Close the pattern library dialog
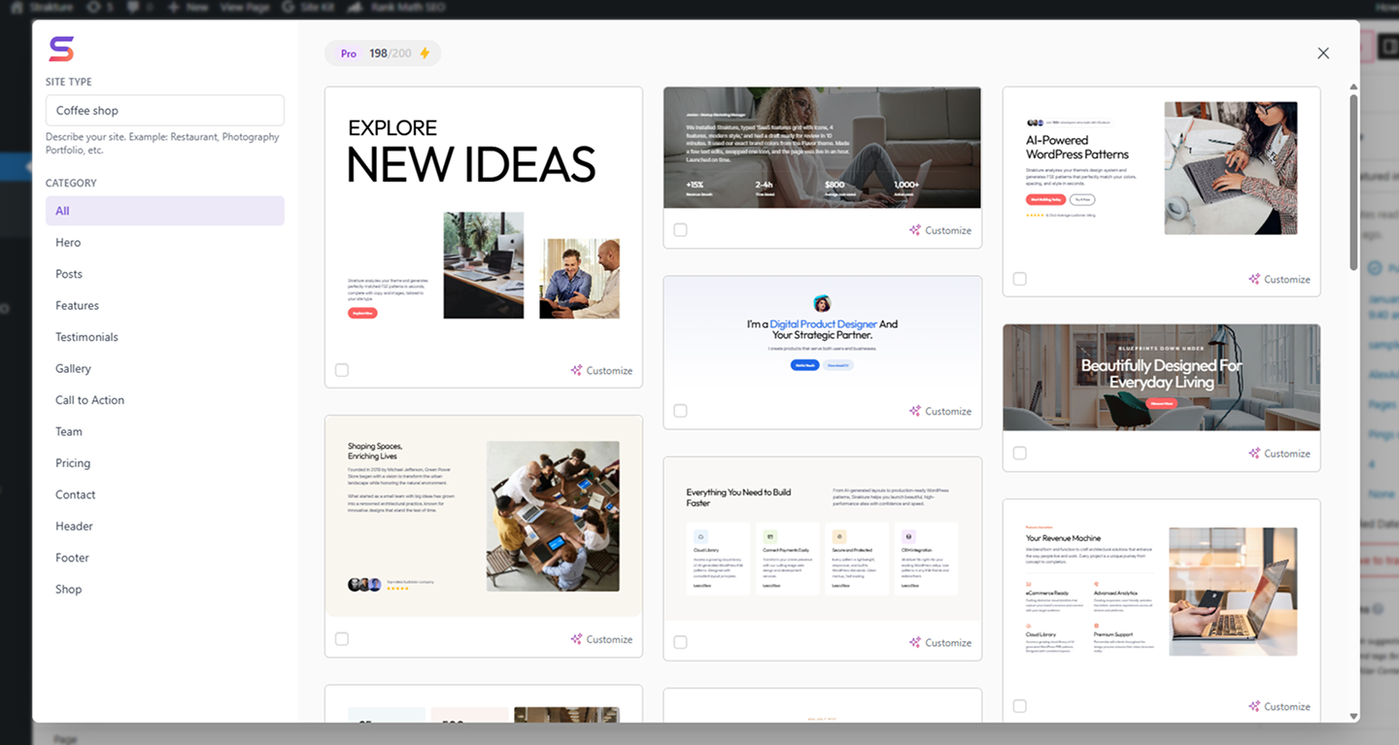 click(x=1323, y=53)
